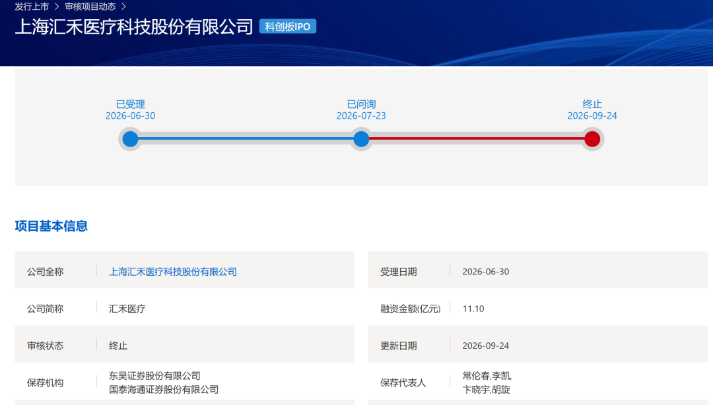Click the 2026-07-23 date under 已问询
The image size is (713, 405).
point(361,116)
